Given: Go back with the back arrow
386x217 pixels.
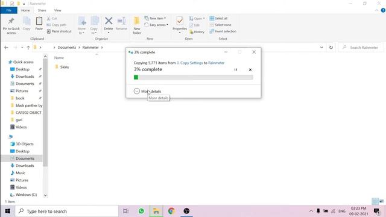Looking at the screenshot, I should point(6,48).
